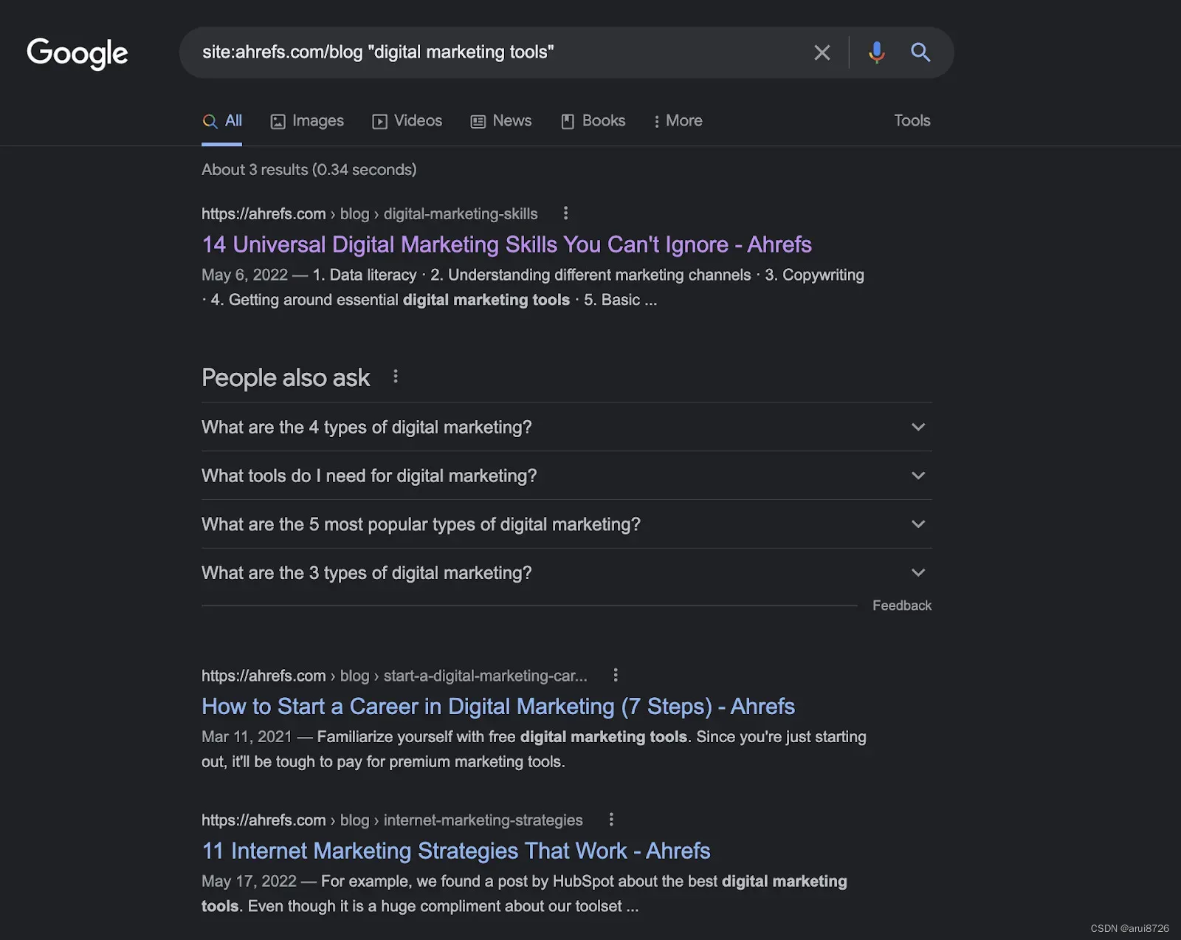Click the Google logo
1181x940 pixels.
[78, 53]
